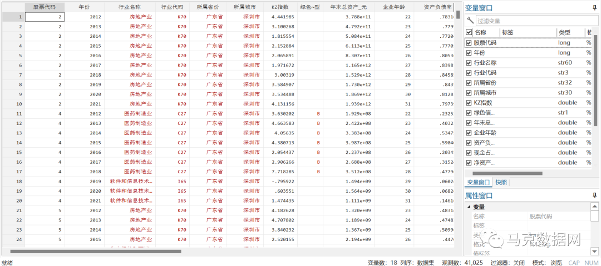
Task: Click the 属性窗口 scroll-down arrow
Action: (x=594, y=251)
